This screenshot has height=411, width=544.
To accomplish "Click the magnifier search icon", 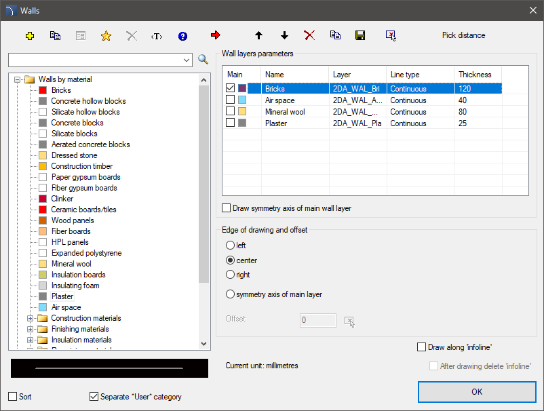I will tap(203, 60).
